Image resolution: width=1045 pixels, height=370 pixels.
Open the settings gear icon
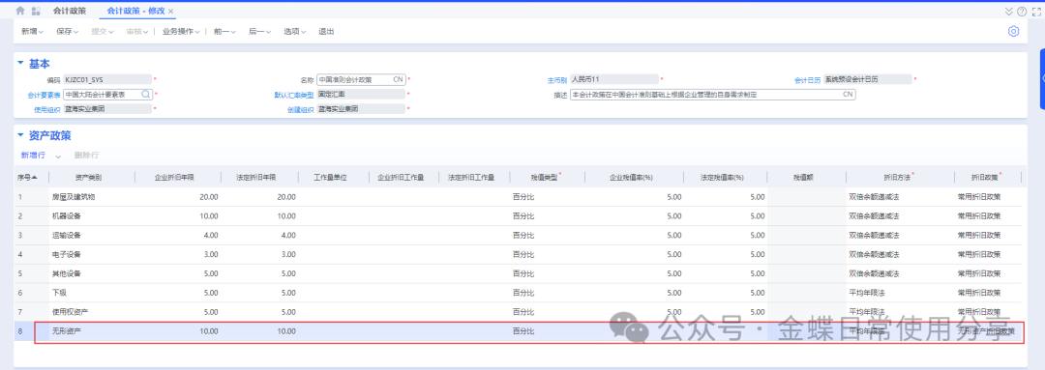[1014, 31]
